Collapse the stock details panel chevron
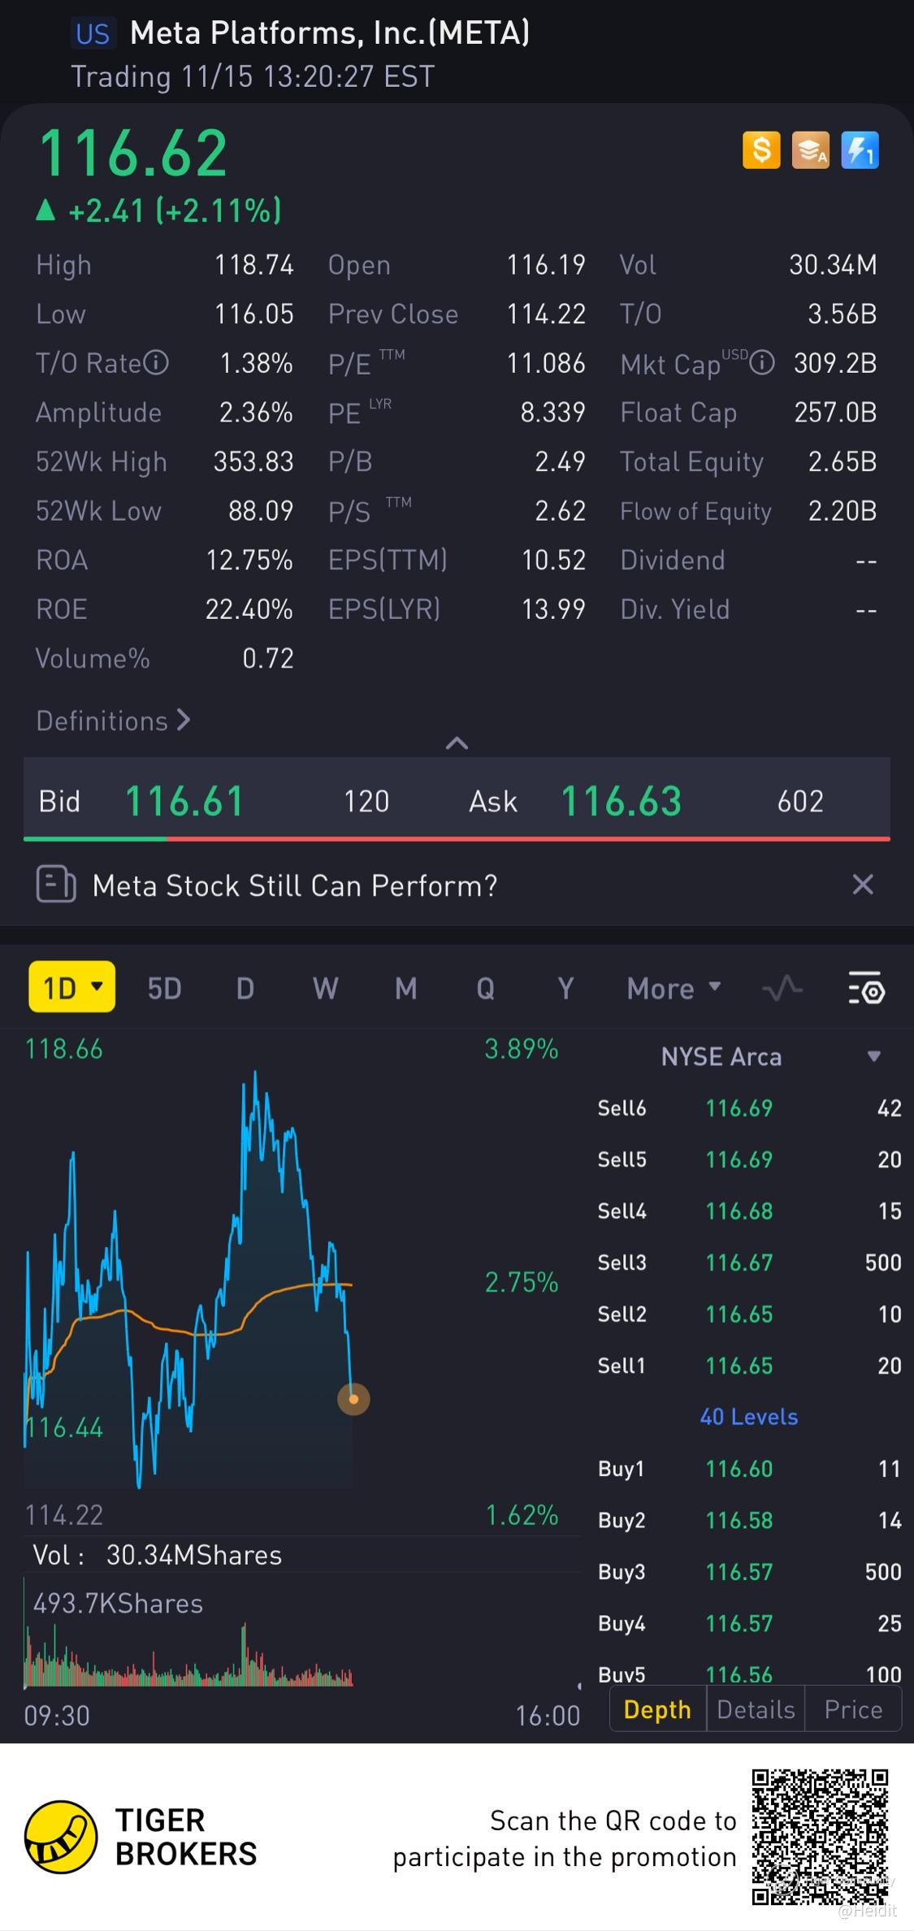The image size is (914, 1931). click(x=457, y=743)
